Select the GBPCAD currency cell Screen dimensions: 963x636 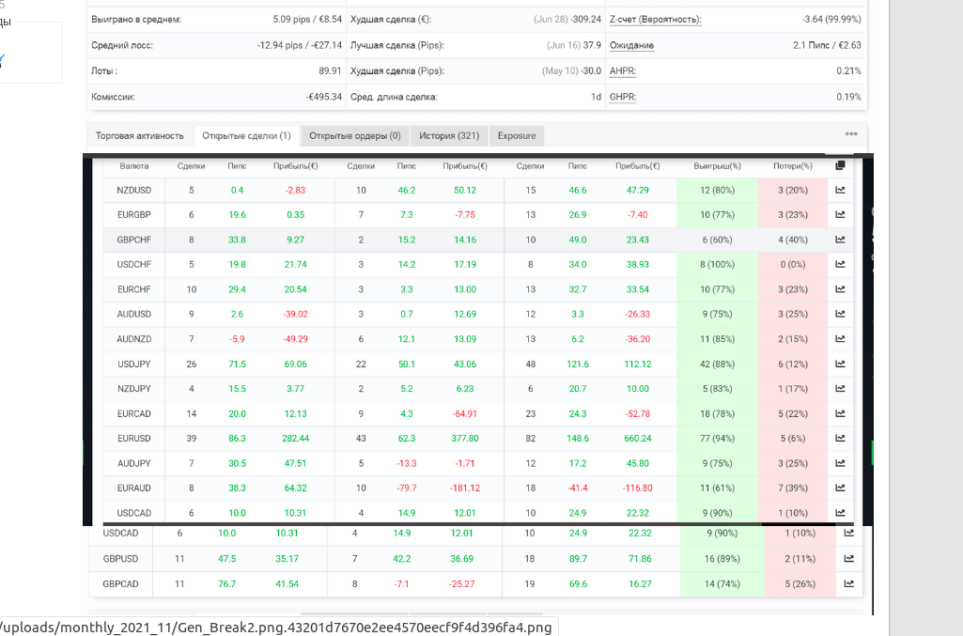coord(120,583)
